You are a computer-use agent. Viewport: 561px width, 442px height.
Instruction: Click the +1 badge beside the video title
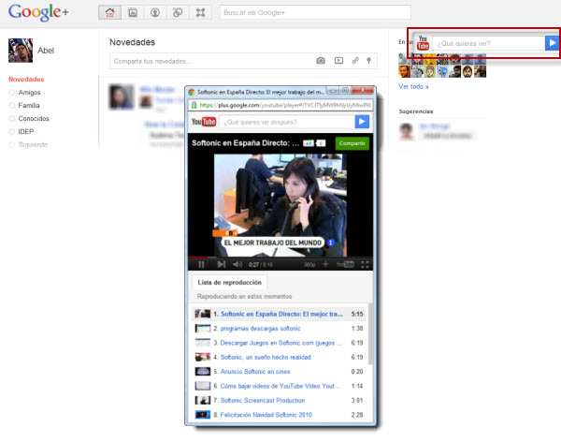(308, 143)
